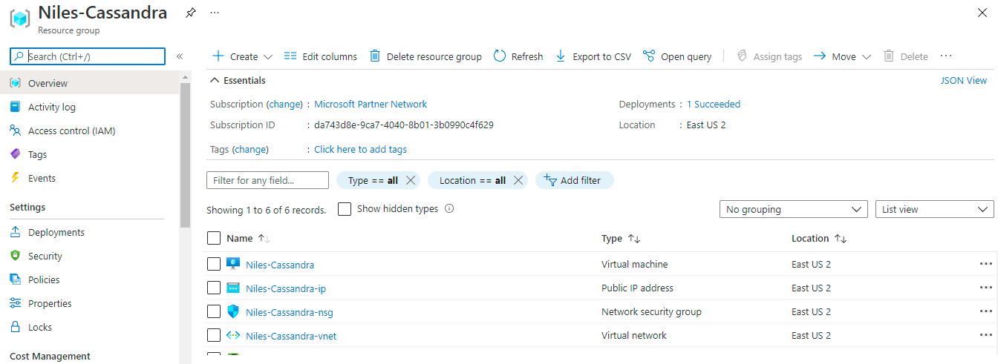This screenshot has height=364, width=998.
Task: Toggle the select-all checkbox in header
Action: pyautogui.click(x=214, y=238)
